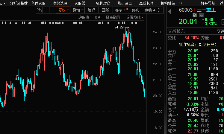Image resolution: width=224 pixels, height=134 pixels.
Task: Expand the 设置均线 moving average settings
Action: 134,17
